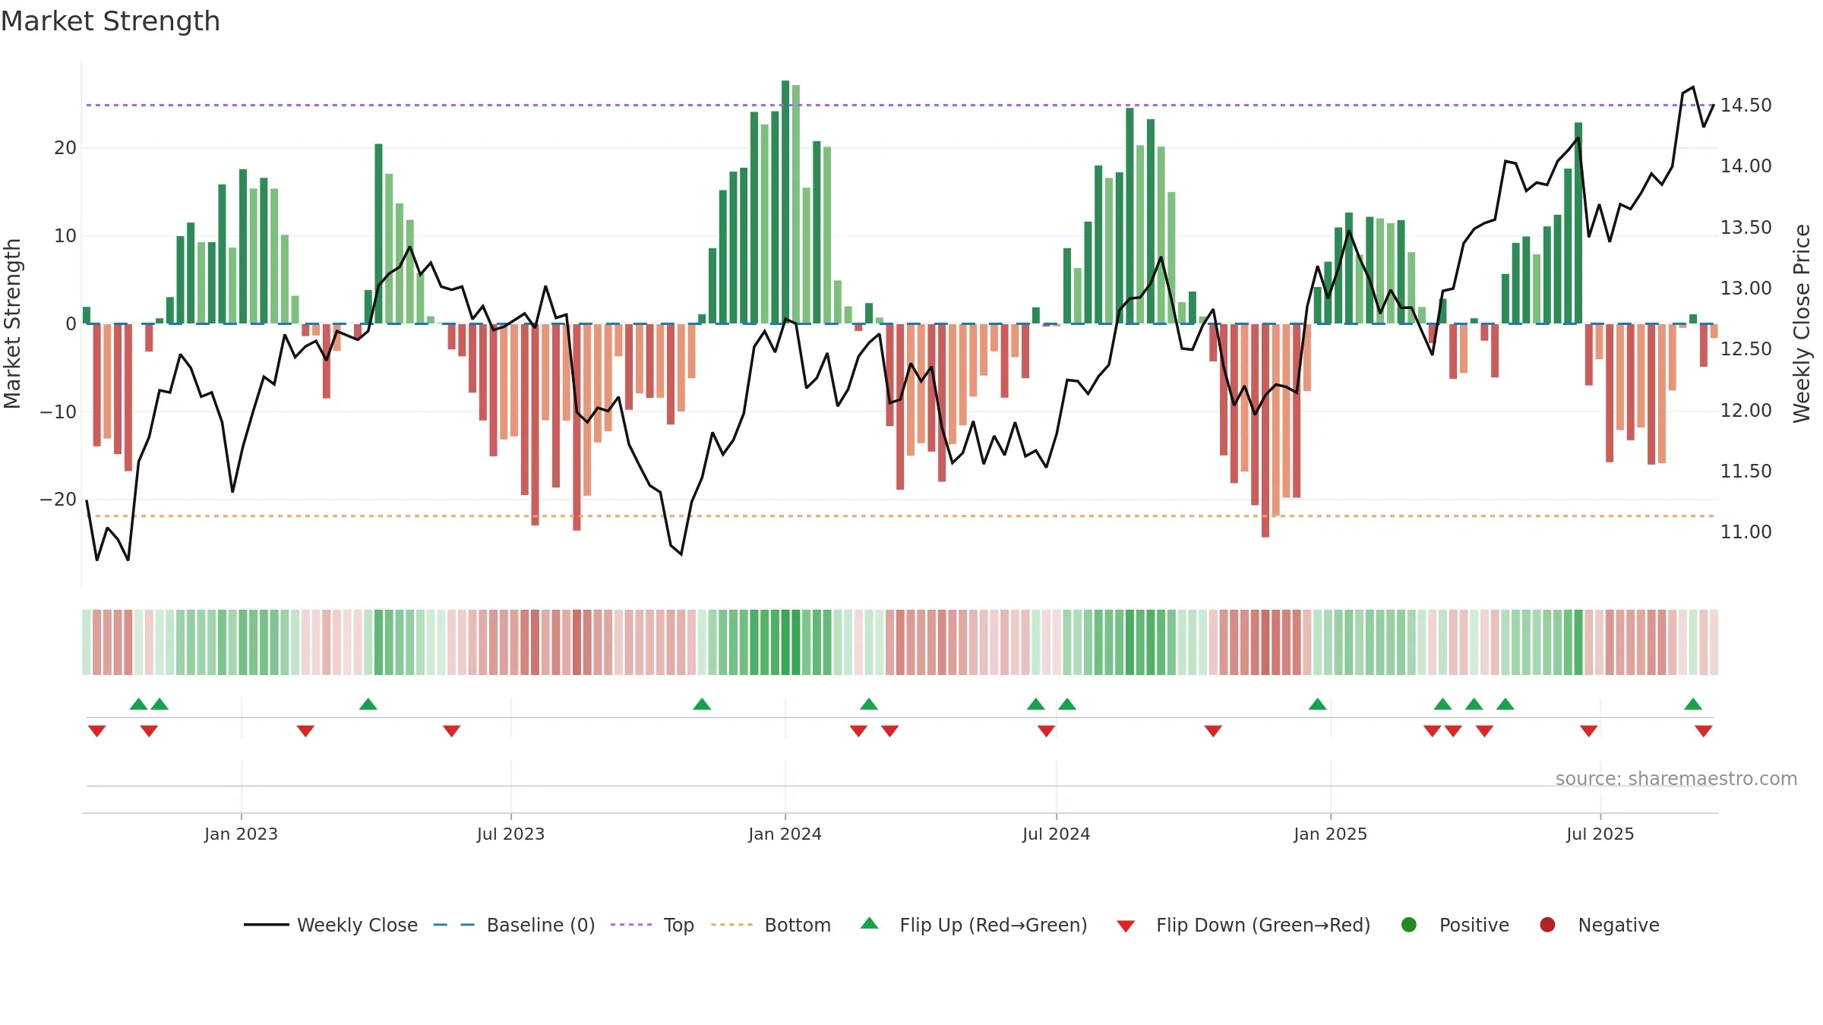Click the Jan 2025 x-axis label
1823x1025 pixels.
pyautogui.click(x=1330, y=834)
